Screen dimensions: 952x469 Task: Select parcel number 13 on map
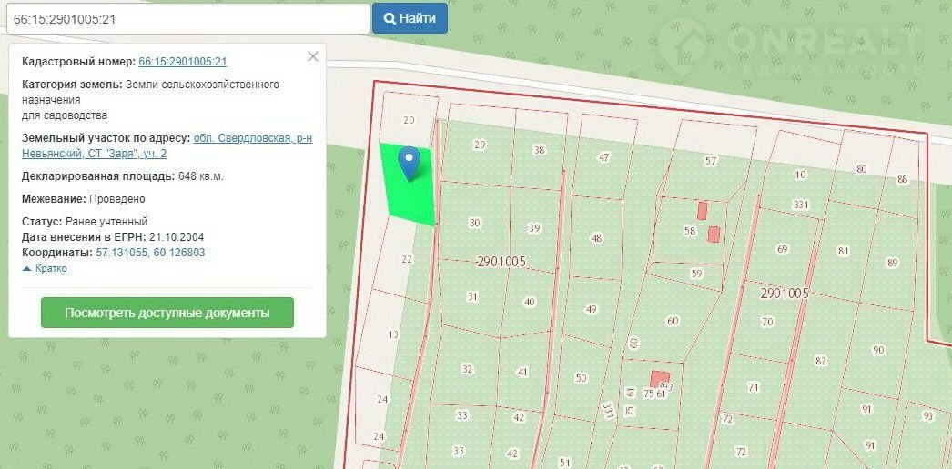point(393,334)
